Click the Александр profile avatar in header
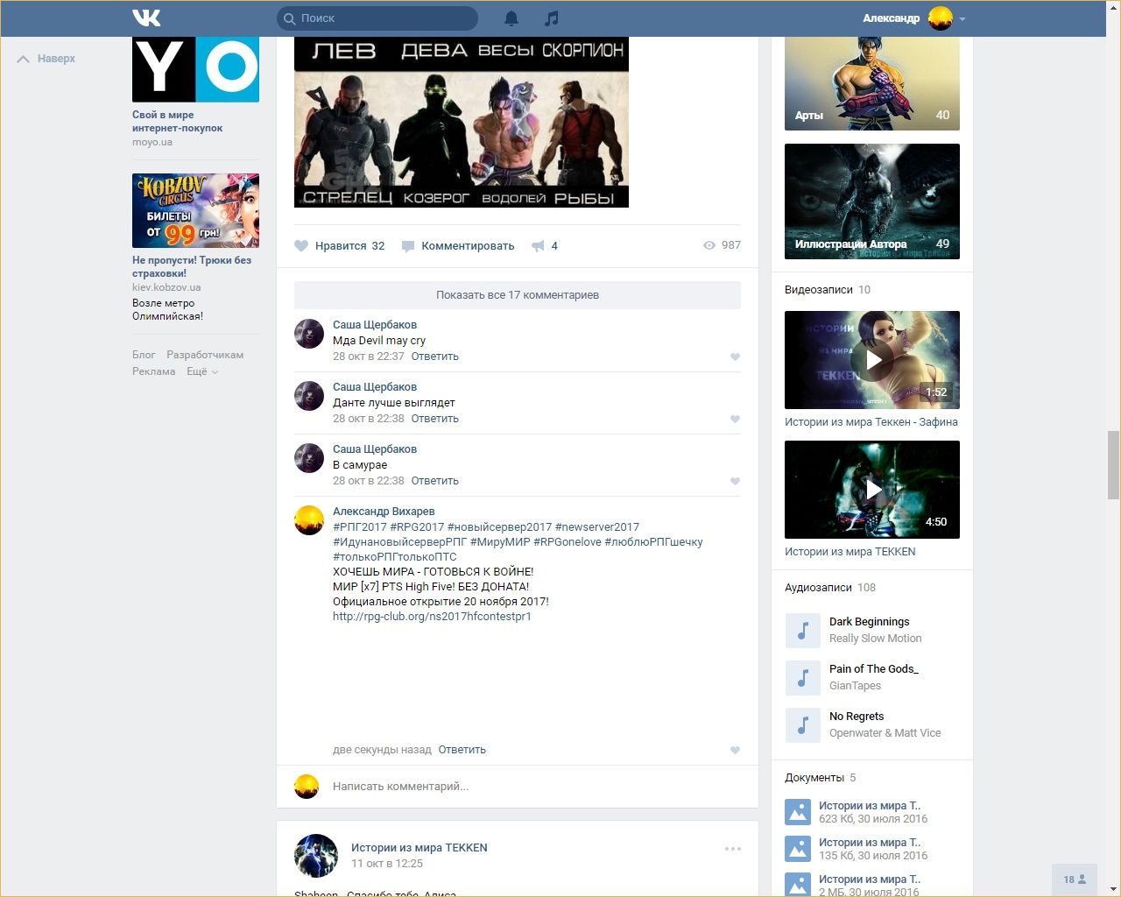 point(941,18)
